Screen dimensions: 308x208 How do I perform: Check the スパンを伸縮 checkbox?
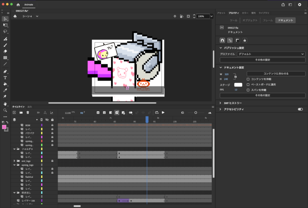pos(248,90)
